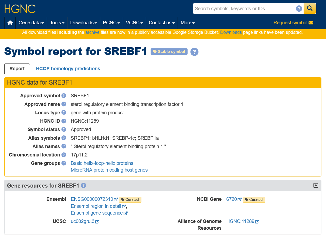The image size is (326, 237).
Task: Click chromosomal location value 17p11.2
Action: point(79,155)
